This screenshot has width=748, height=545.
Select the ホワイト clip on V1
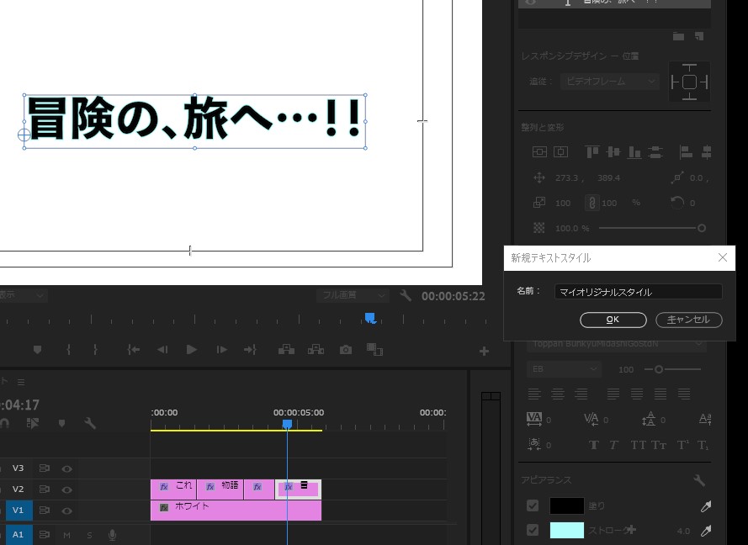pyautogui.click(x=236, y=511)
